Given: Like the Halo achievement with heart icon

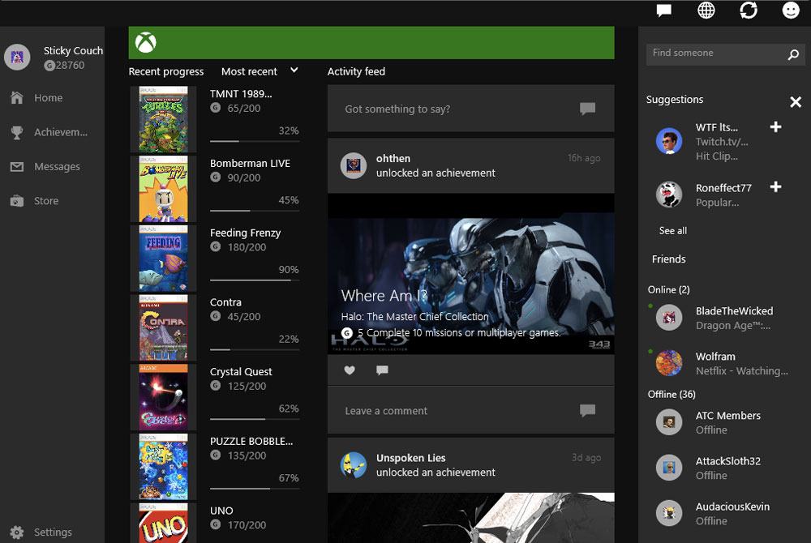Looking at the screenshot, I should coord(350,370).
